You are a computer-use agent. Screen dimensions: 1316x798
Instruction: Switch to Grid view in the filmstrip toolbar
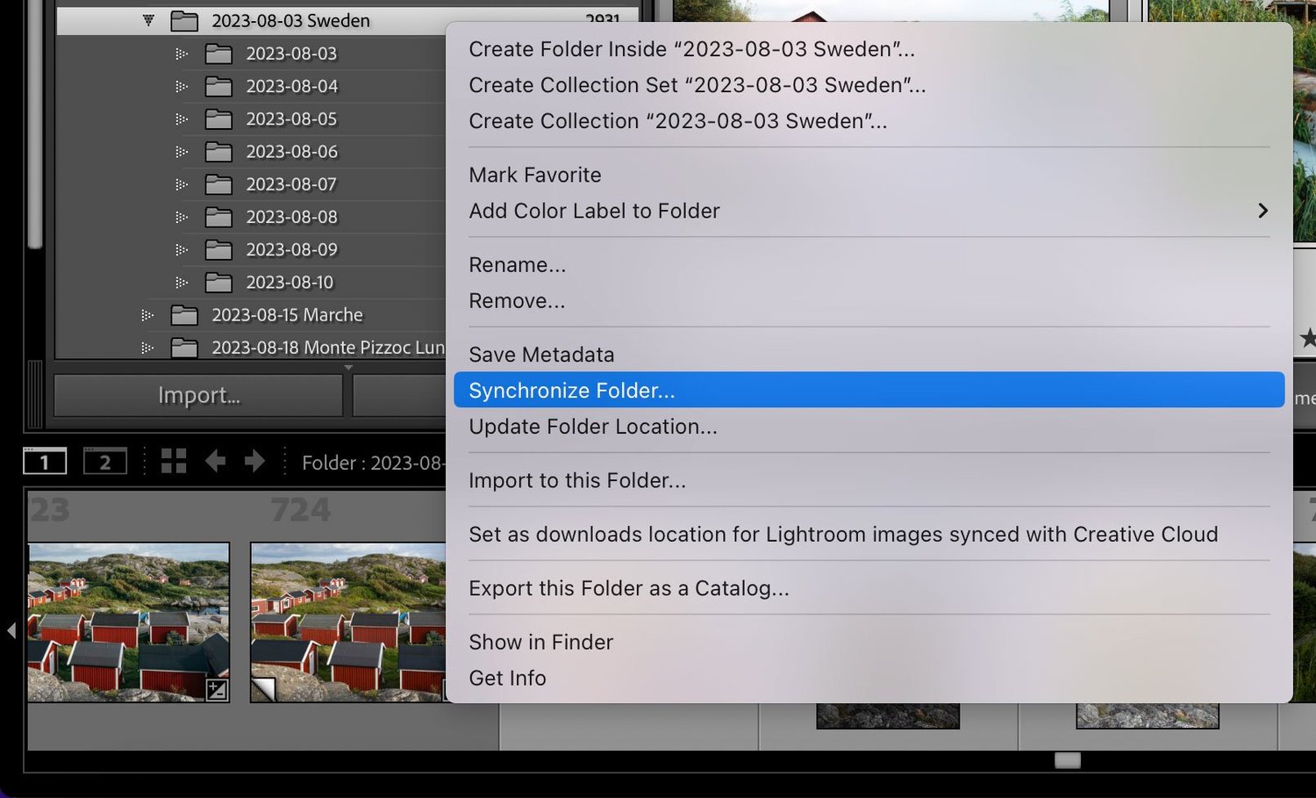pyautogui.click(x=173, y=460)
